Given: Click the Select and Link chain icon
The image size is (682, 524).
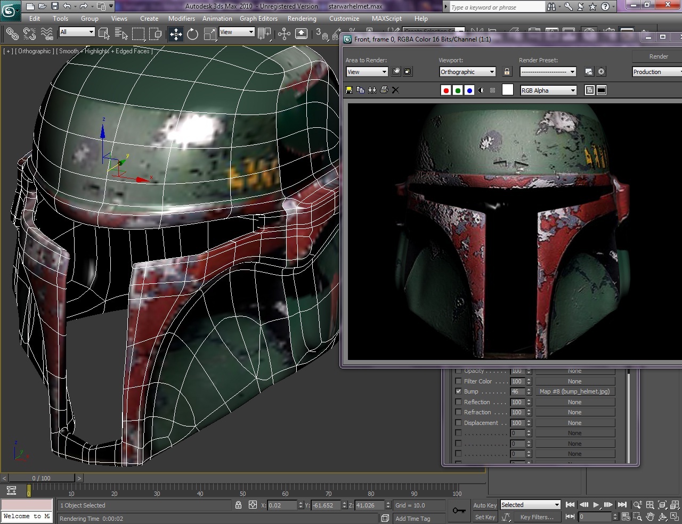Looking at the screenshot, I should click(12, 35).
